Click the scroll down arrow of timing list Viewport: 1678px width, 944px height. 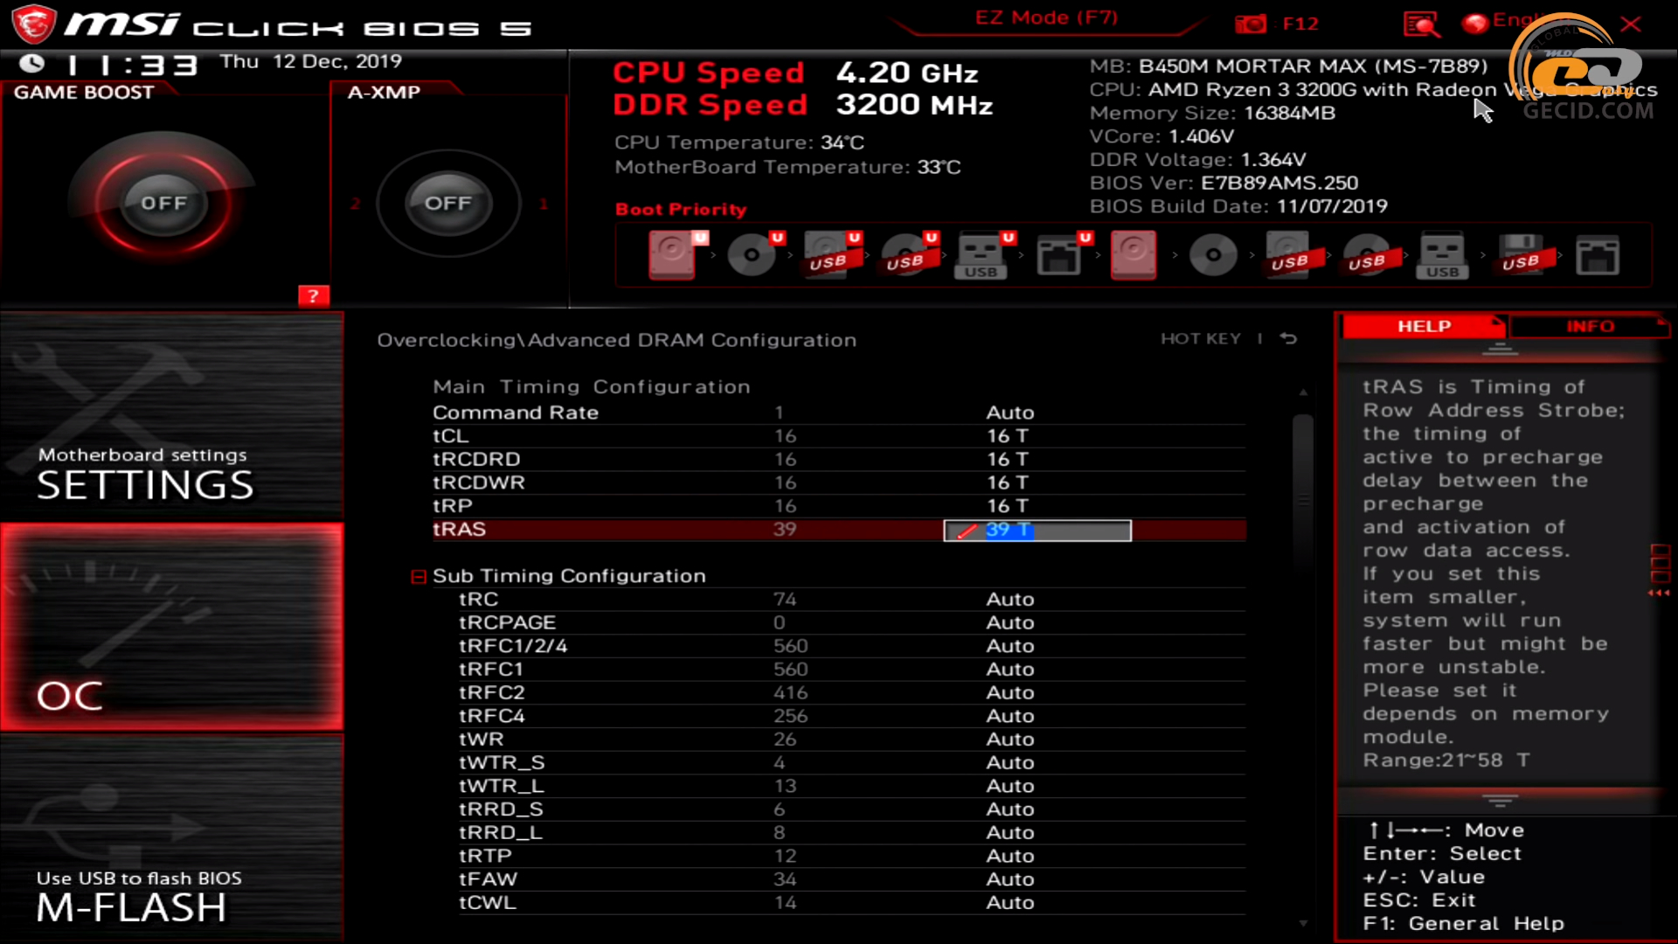click(1303, 923)
